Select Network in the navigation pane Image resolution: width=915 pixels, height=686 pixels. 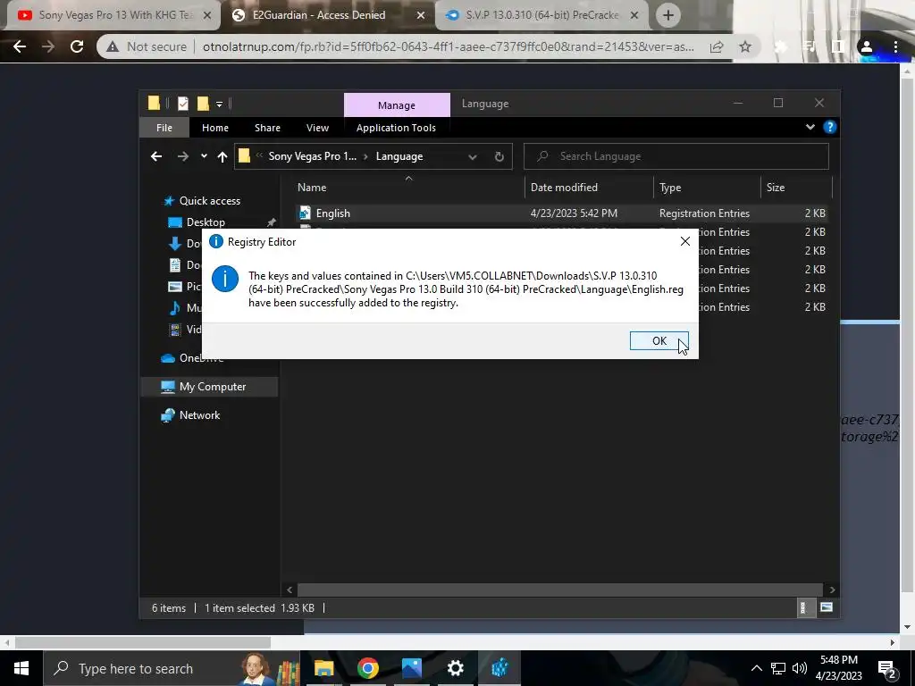point(199,415)
